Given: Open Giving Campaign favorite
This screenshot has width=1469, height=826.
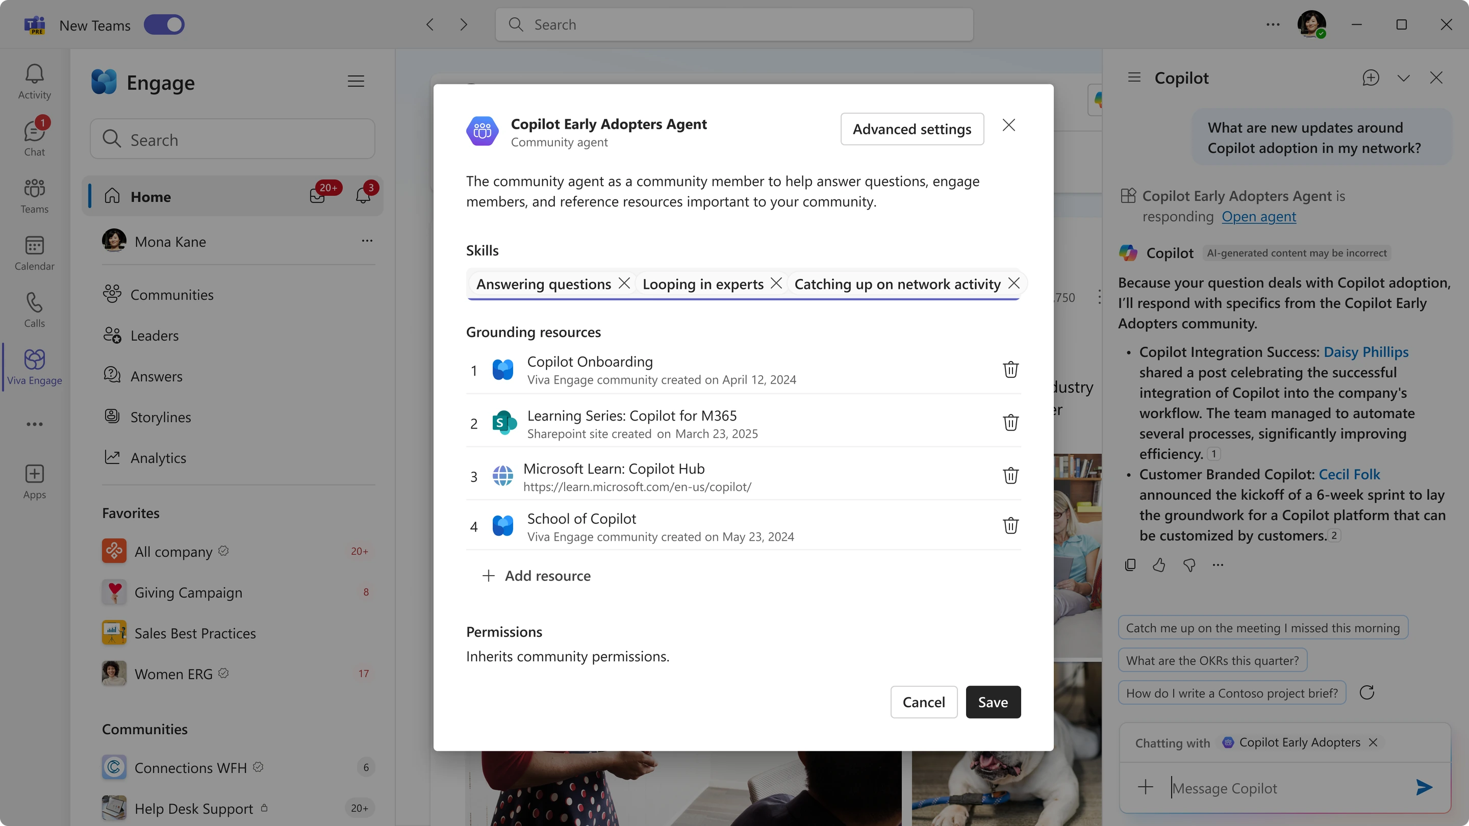Looking at the screenshot, I should 238,592.
